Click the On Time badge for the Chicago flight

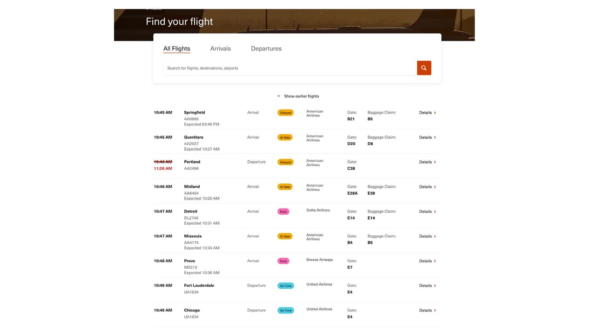(286, 310)
